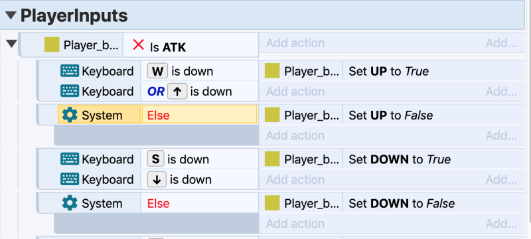
Task: Click Add action under Set DOWN to False
Action: [x=295, y=224]
